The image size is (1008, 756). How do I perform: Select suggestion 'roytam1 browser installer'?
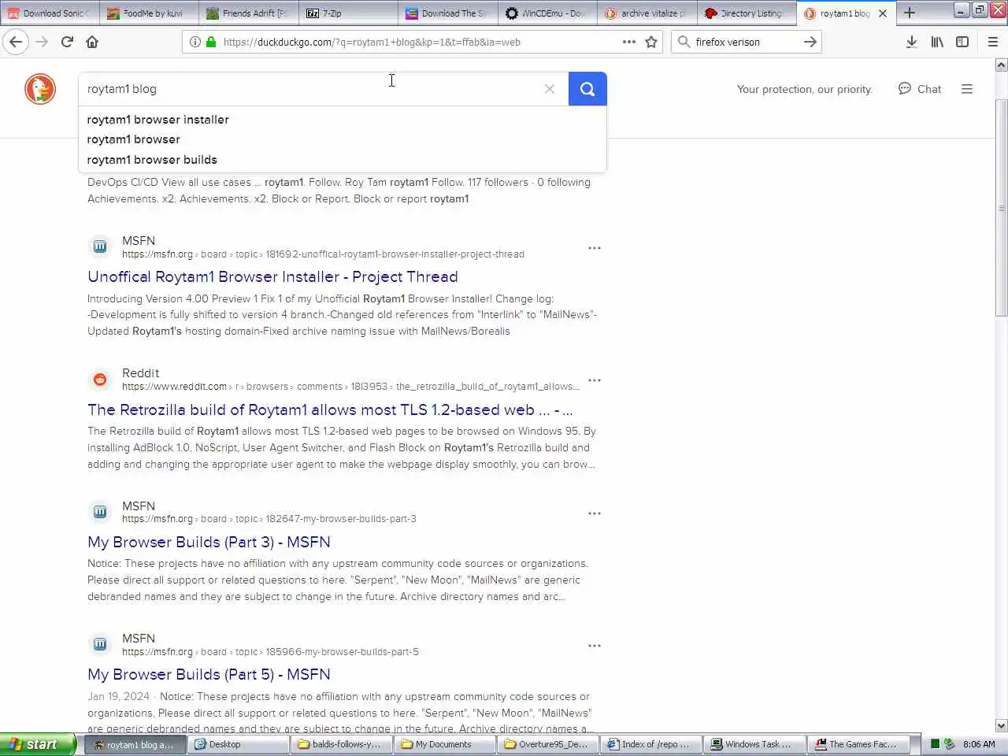[x=157, y=120]
